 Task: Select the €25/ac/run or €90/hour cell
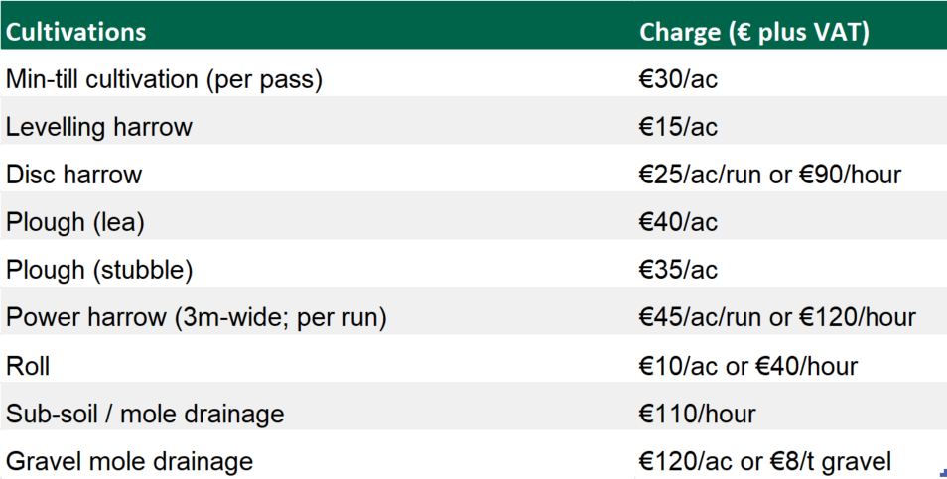click(x=770, y=175)
